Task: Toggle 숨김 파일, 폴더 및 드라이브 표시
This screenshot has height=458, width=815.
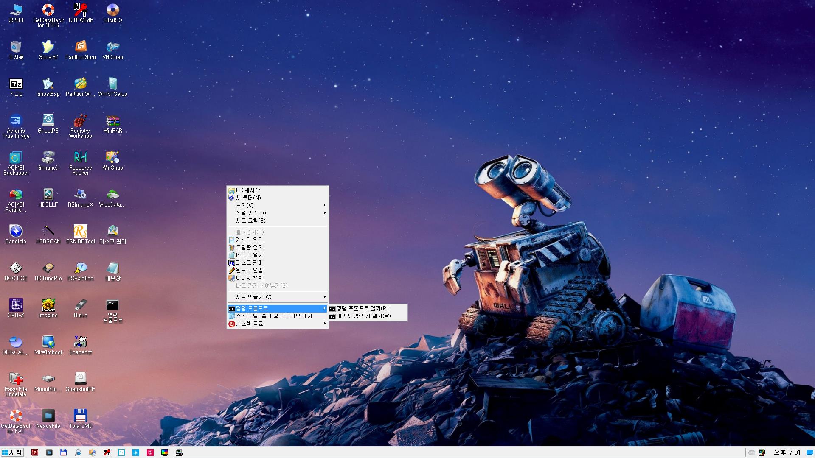Action: pos(278,316)
